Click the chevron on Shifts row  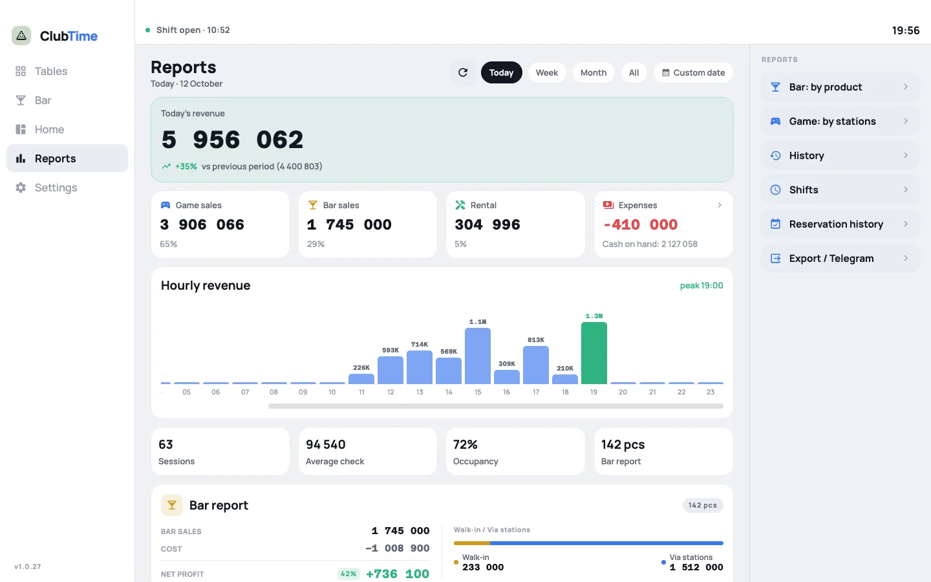(906, 189)
